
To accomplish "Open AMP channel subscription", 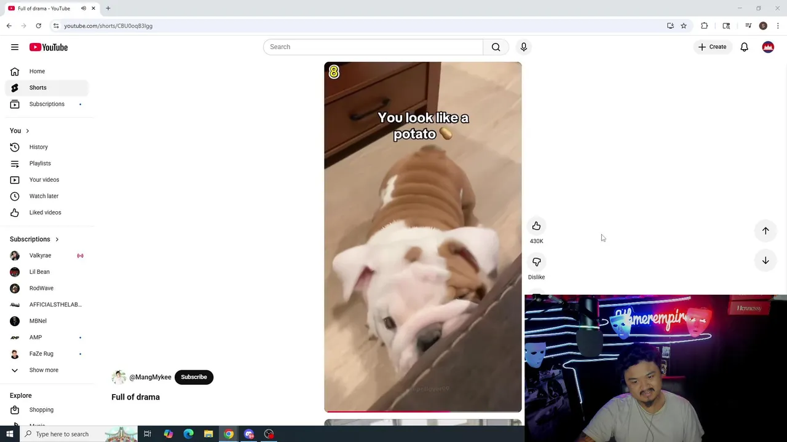I will tap(47, 337).
